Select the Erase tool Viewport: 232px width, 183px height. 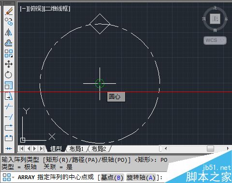(9, 11)
